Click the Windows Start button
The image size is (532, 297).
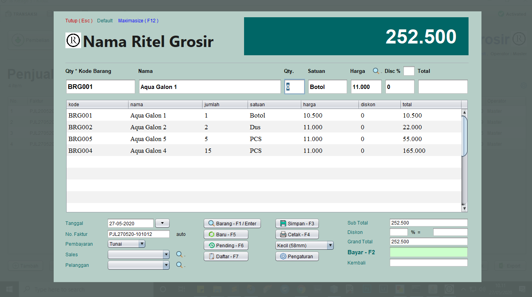tap(9, 290)
